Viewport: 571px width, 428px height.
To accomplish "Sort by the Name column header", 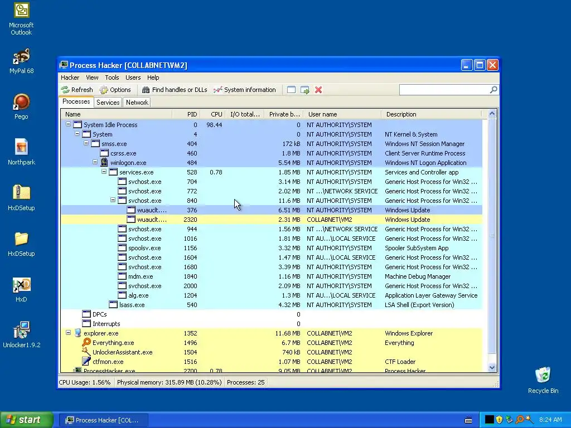I will [117, 114].
